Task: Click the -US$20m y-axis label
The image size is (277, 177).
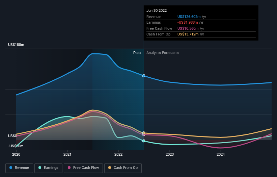Action: pyautogui.click(x=16, y=146)
